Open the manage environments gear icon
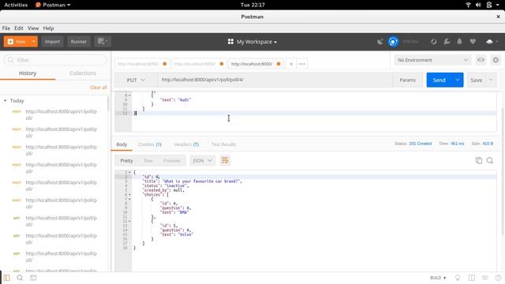This screenshot has width=505, height=284. pos(496,60)
